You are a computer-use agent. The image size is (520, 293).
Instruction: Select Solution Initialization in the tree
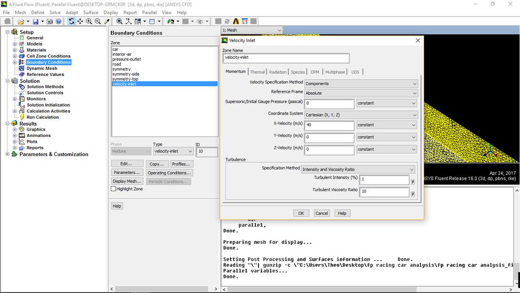pos(48,105)
